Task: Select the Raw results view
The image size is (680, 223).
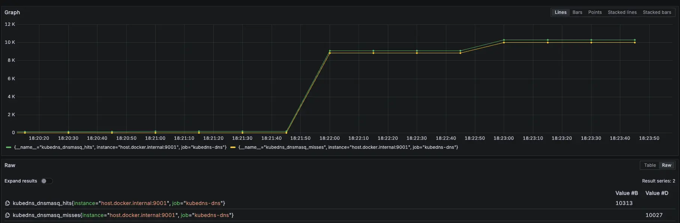Action: pyautogui.click(x=666, y=165)
